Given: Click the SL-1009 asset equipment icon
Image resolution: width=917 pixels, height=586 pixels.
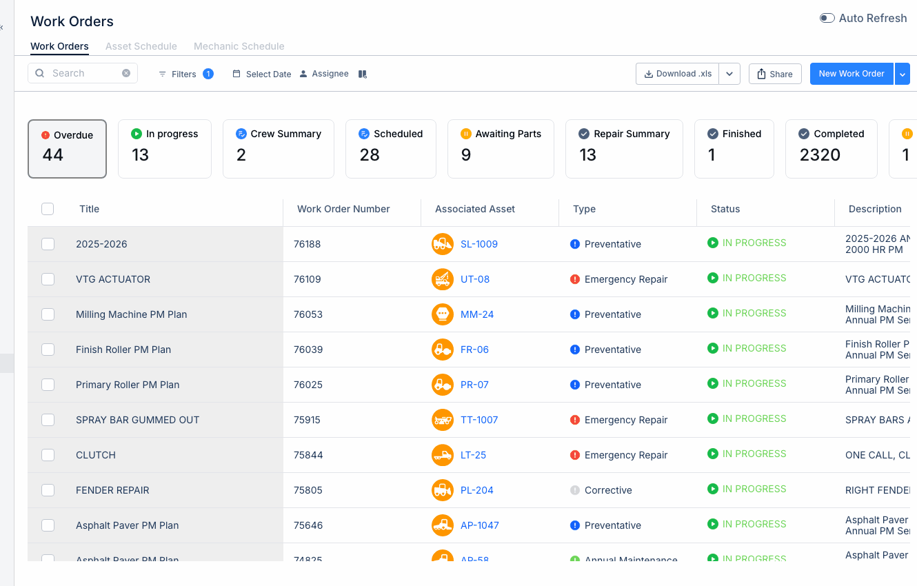Looking at the screenshot, I should [443, 244].
